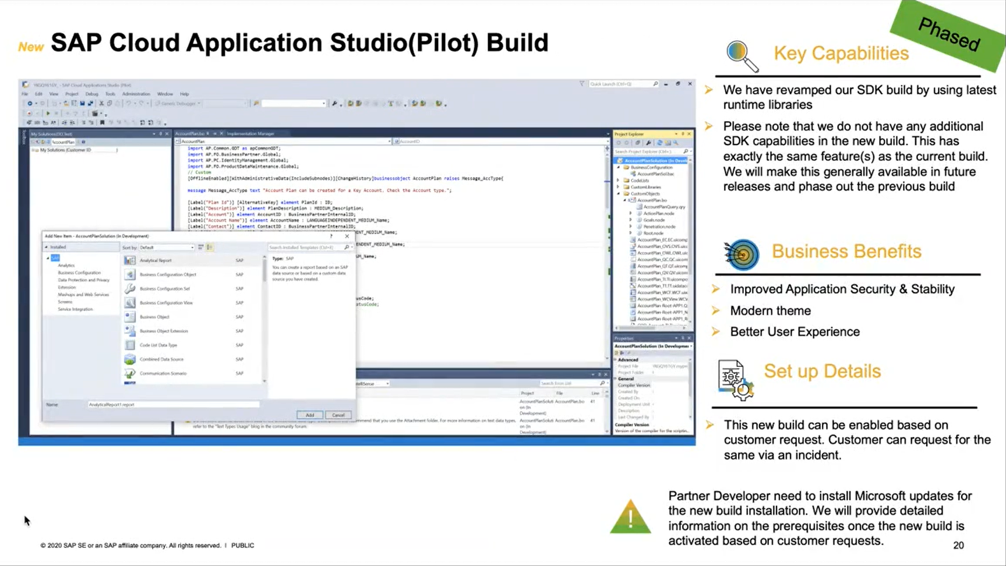
Task: Collapse the CustomObjects folder
Action: pos(619,193)
